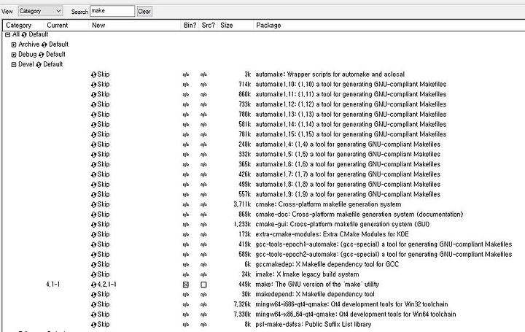Click Skip for mingw64-i686-qt4-qmake
The width and height of the screenshot is (525, 332).
pyautogui.click(x=103, y=304)
